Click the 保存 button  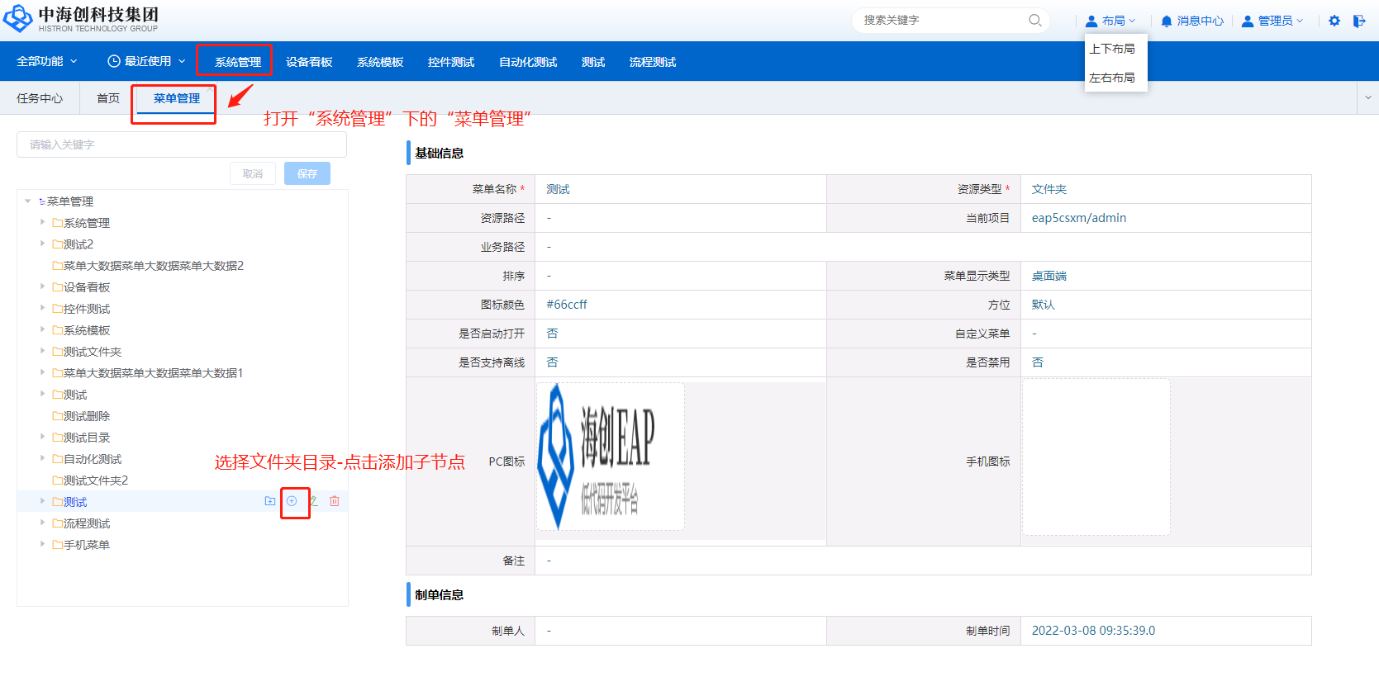point(307,173)
